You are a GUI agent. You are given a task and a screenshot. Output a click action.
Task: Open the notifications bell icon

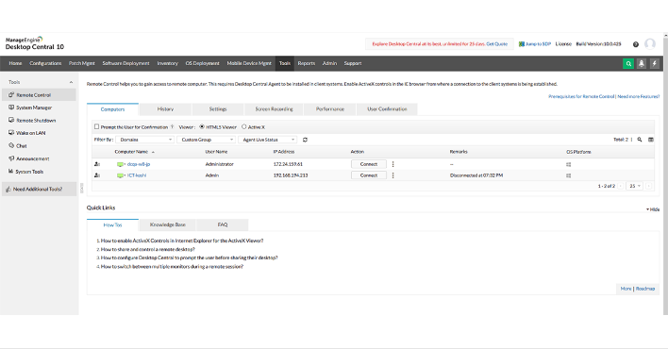pyautogui.click(x=642, y=63)
